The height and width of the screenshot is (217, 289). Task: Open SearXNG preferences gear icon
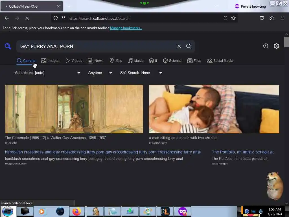click(276, 46)
